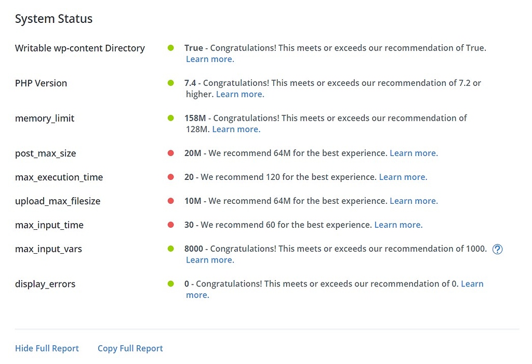Open Learn more for wp-content directory
Image resolution: width=532 pixels, height=364 pixels.
[x=210, y=59]
